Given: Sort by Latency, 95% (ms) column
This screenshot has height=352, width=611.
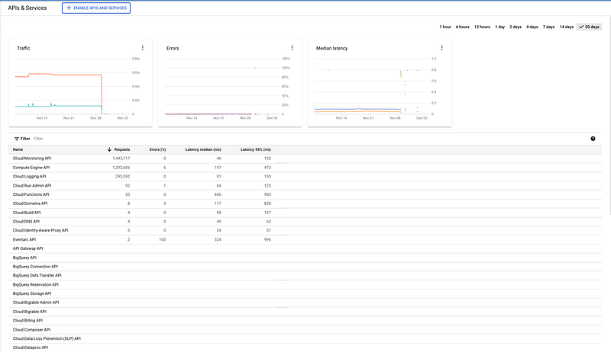Looking at the screenshot, I should click(256, 149).
